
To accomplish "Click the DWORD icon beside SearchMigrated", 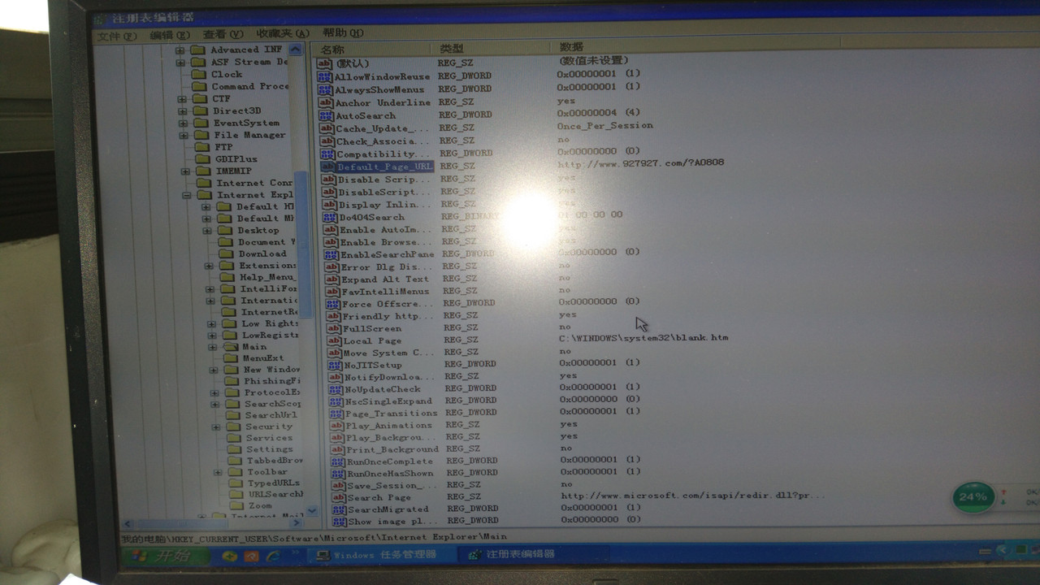I will 339,509.
